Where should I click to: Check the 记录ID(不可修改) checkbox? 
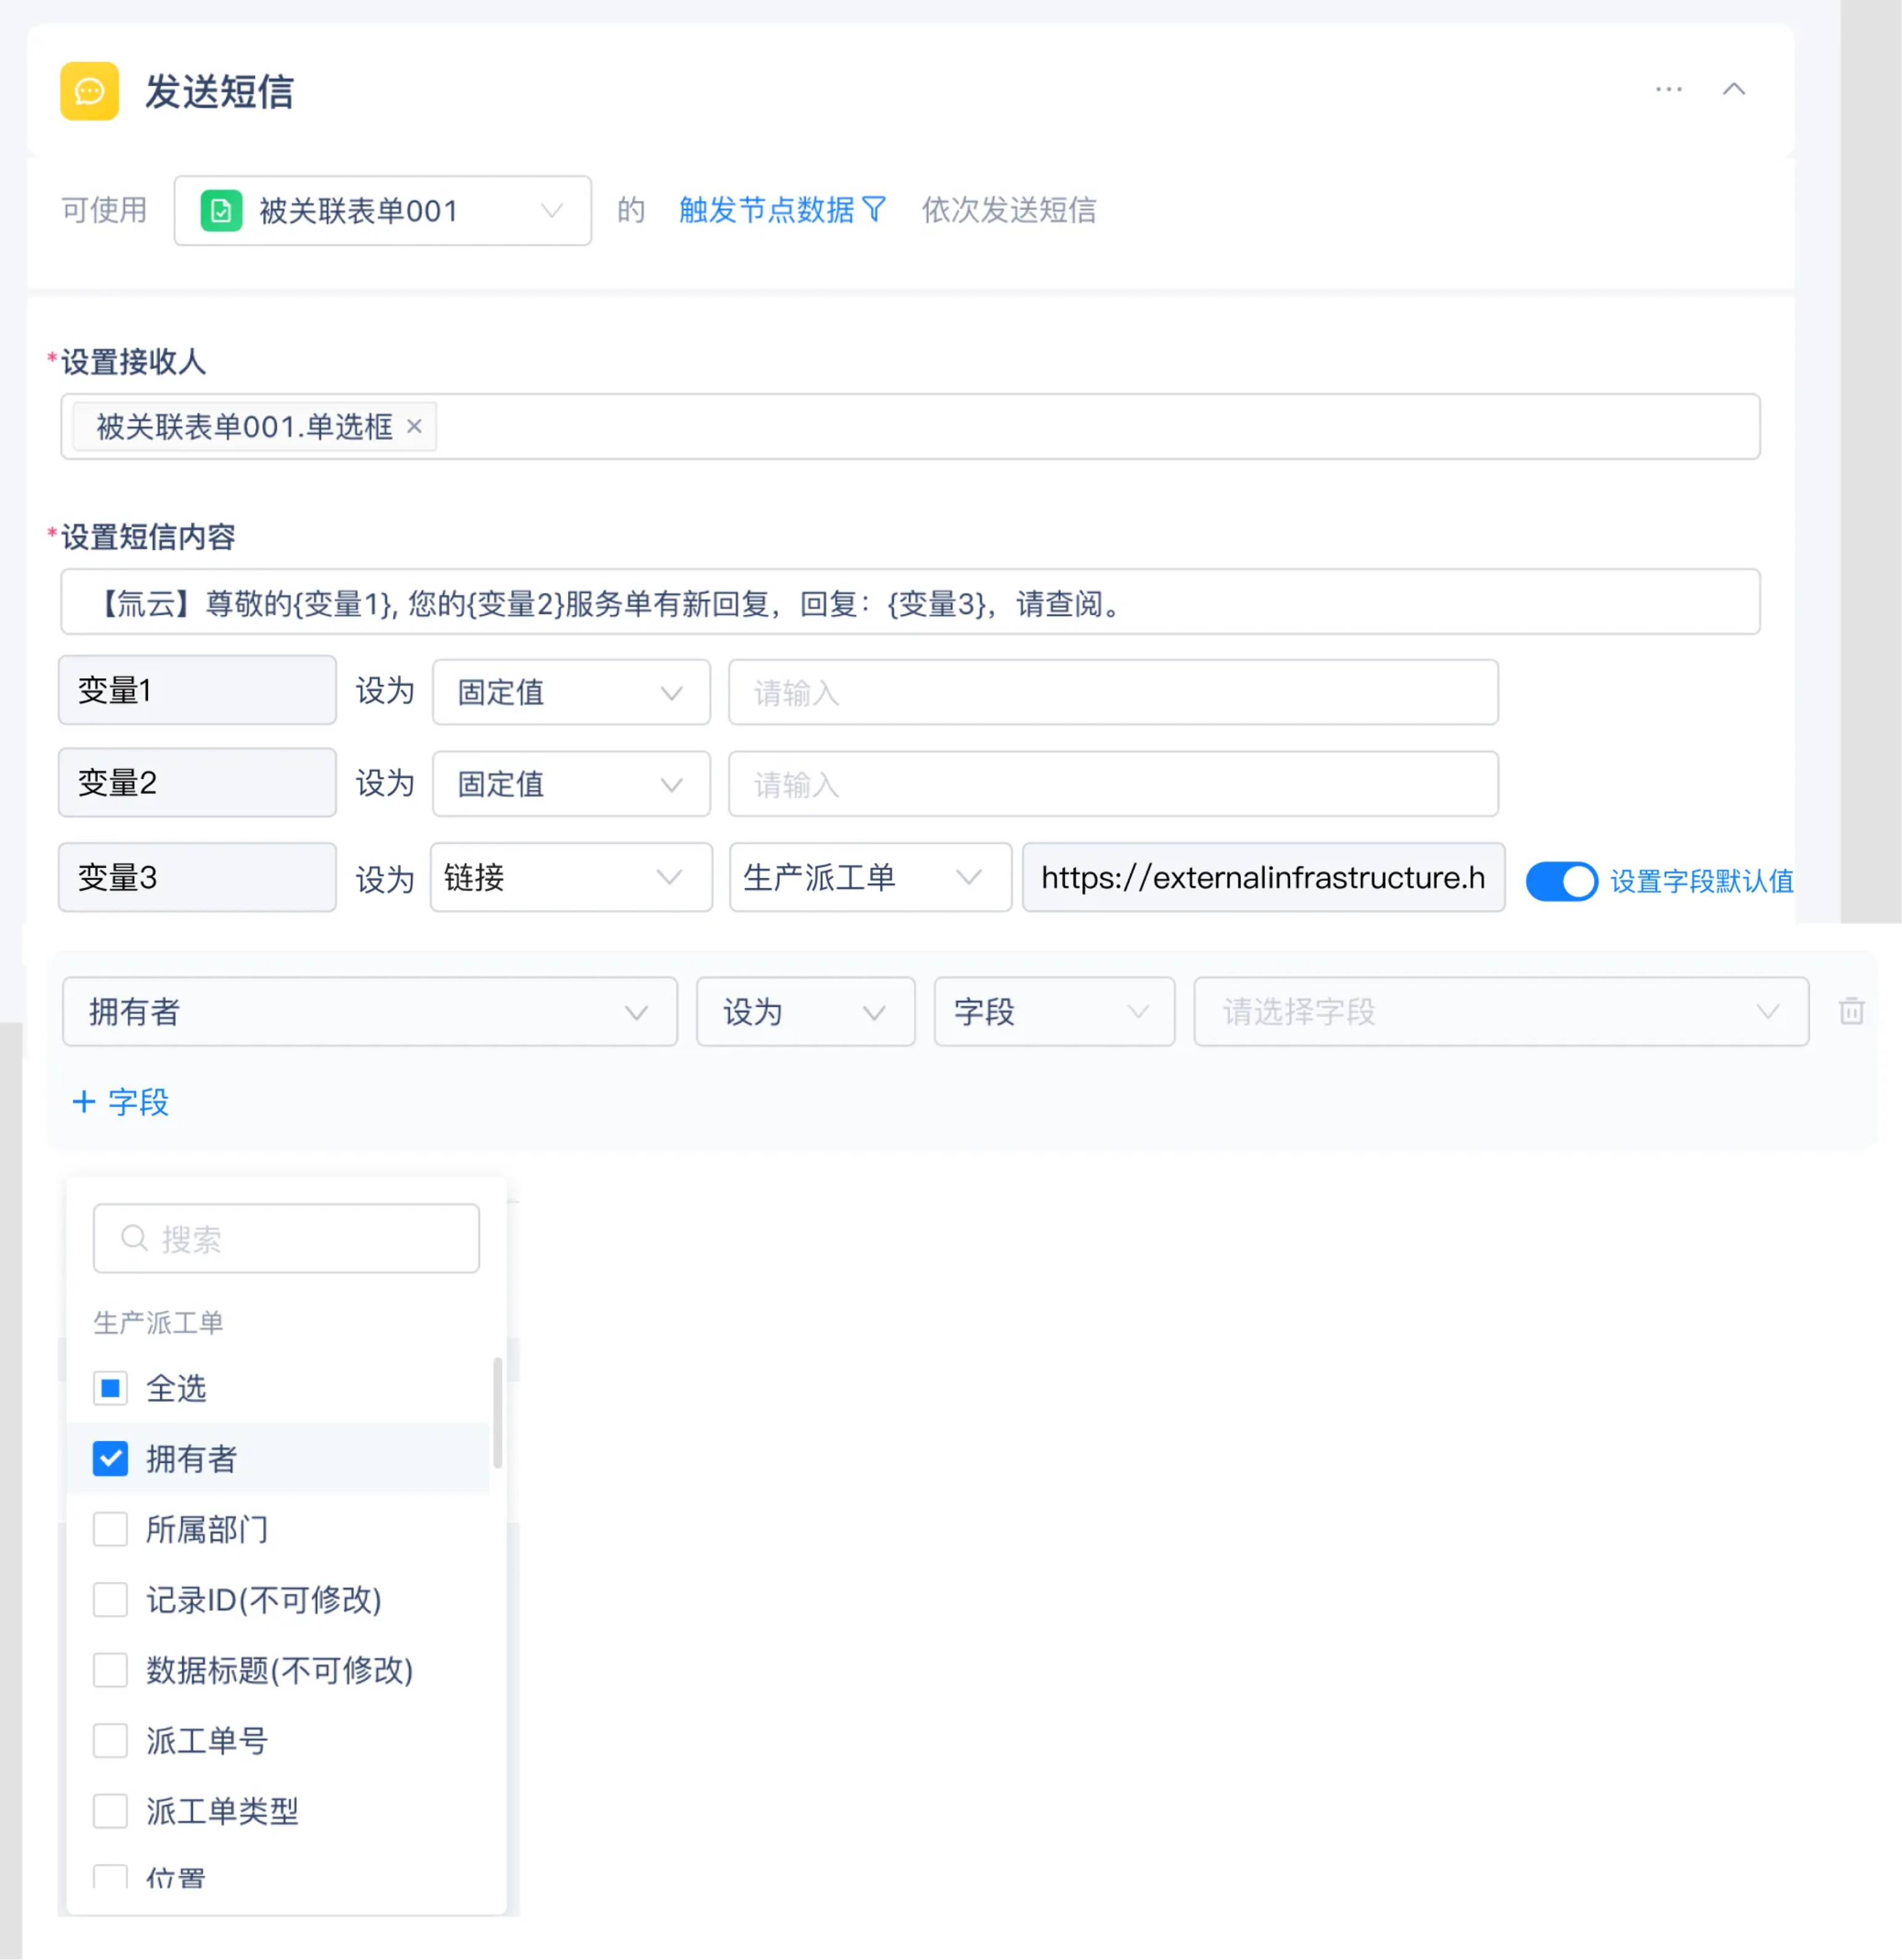point(110,1600)
